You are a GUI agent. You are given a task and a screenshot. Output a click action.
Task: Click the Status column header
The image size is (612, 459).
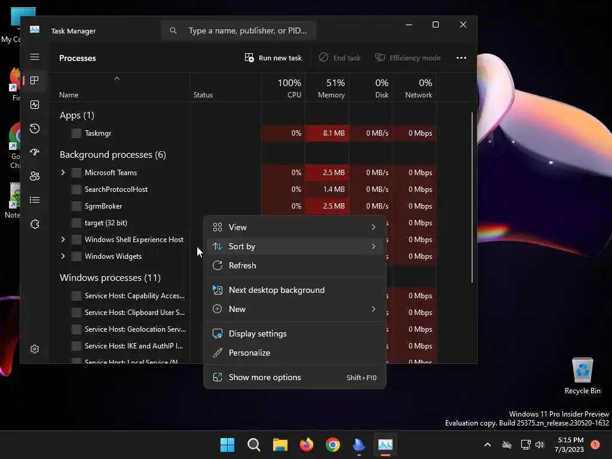tap(225, 88)
